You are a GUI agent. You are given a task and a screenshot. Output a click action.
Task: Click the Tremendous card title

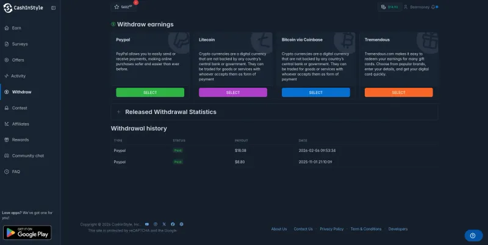coord(377,40)
